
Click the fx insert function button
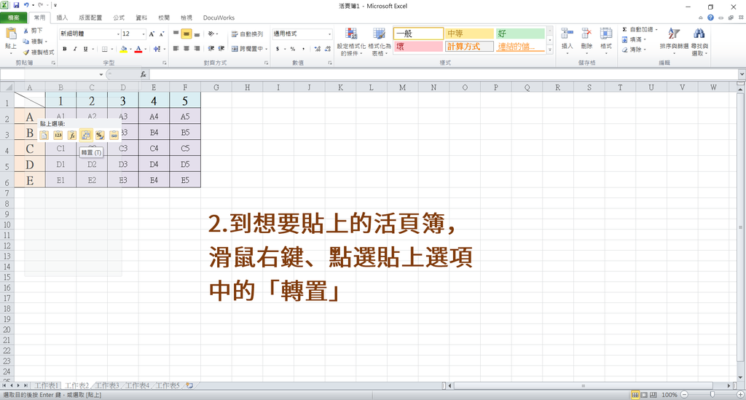click(144, 74)
